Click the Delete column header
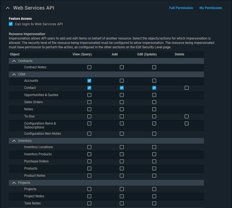 [x=179, y=54]
